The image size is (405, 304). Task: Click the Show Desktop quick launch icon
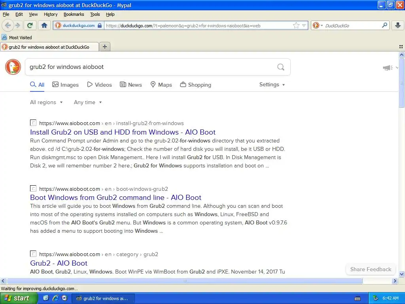pos(46,298)
